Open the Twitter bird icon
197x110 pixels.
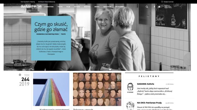tap(159, 7)
